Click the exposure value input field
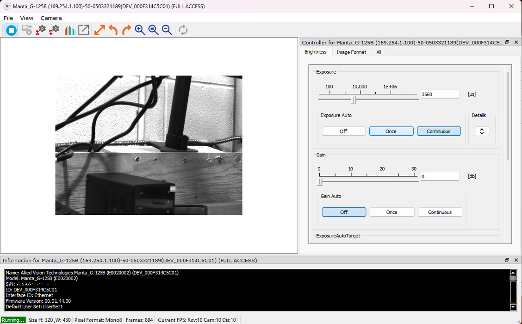Screen dimensions: 522x324 [439, 94]
